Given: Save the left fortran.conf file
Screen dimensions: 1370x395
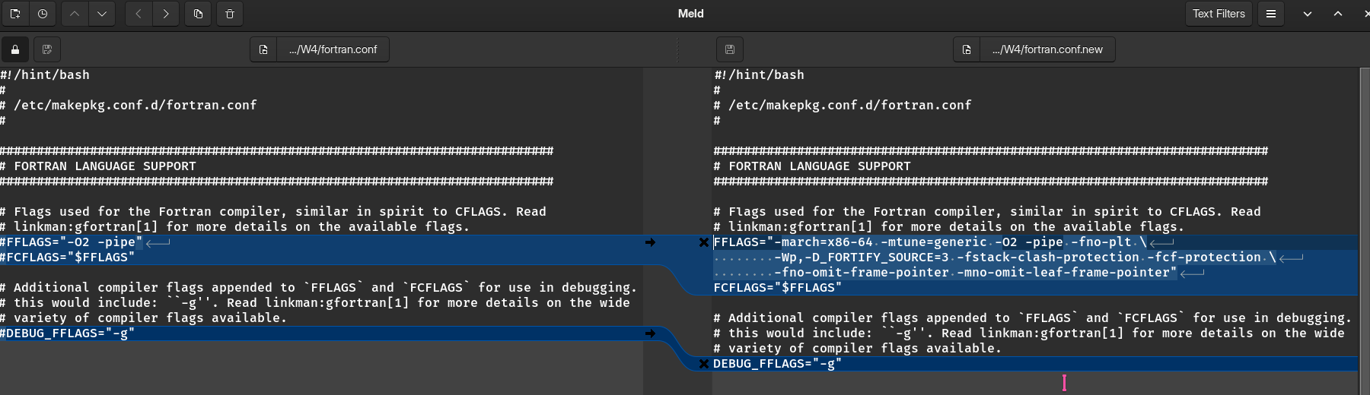Looking at the screenshot, I should (x=47, y=49).
